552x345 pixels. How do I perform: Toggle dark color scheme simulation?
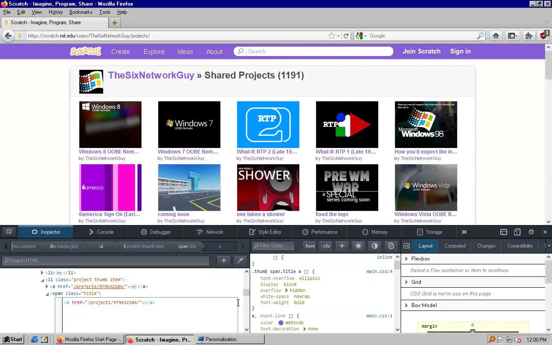(375, 246)
